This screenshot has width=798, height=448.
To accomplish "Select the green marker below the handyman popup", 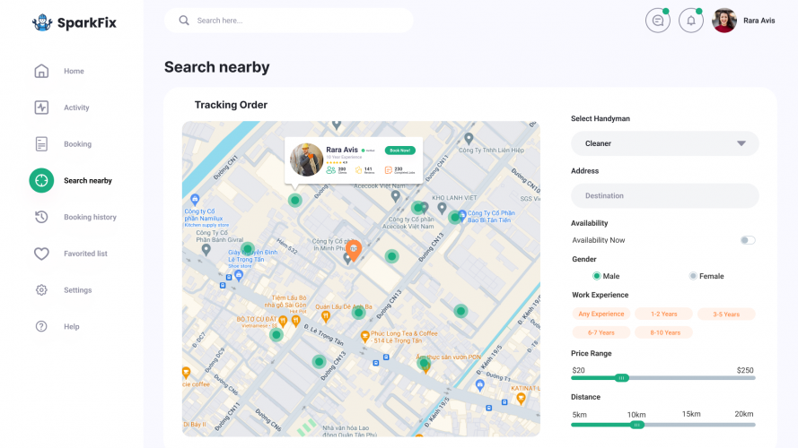I will point(294,200).
